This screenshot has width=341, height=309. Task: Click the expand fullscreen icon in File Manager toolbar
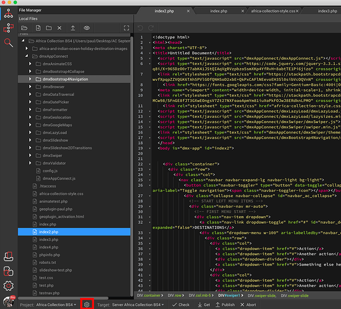(x=126, y=28)
